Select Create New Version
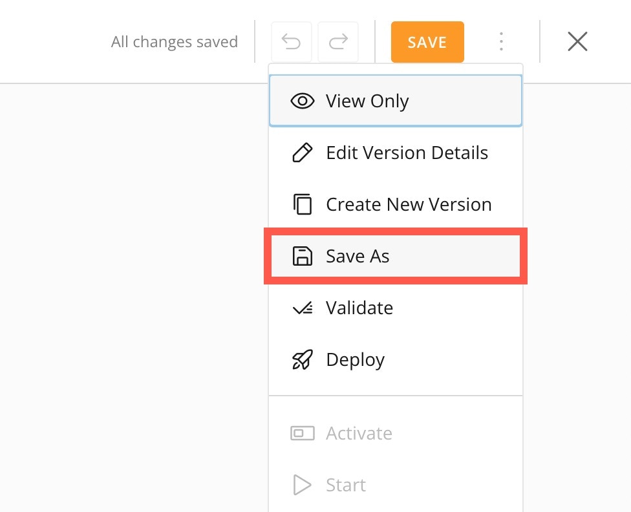631x512 pixels. click(x=396, y=204)
